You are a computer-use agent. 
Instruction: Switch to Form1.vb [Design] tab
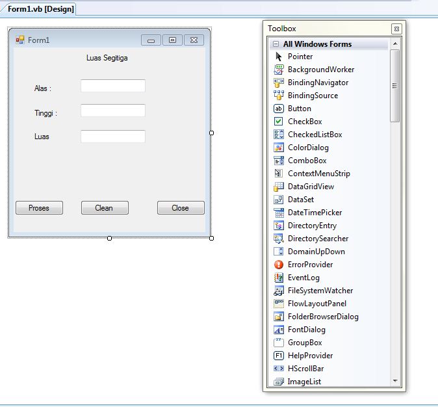point(40,9)
